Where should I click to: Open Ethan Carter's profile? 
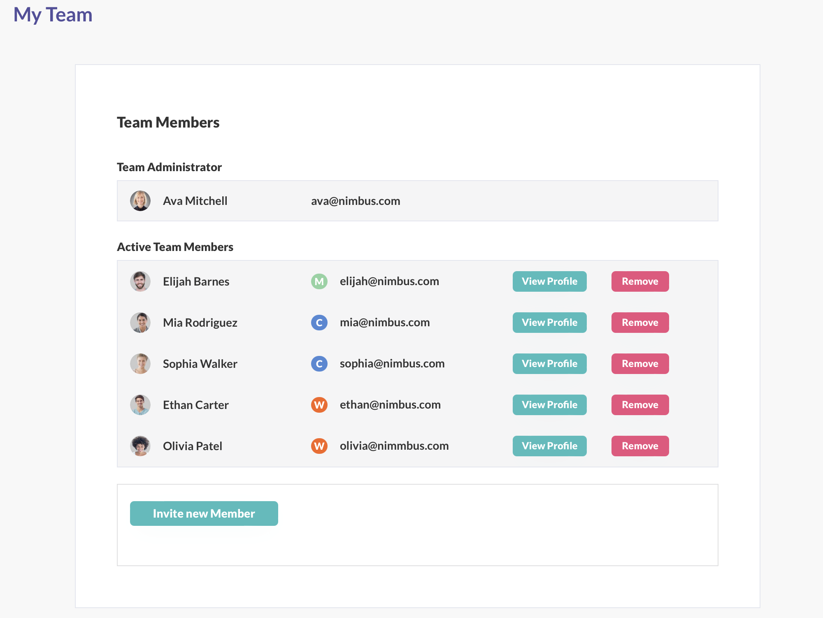549,405
